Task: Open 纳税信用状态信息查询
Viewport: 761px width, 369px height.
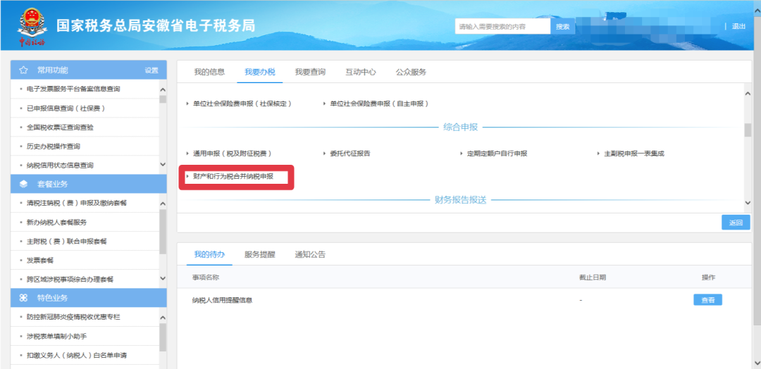Action: click(60, 165)
